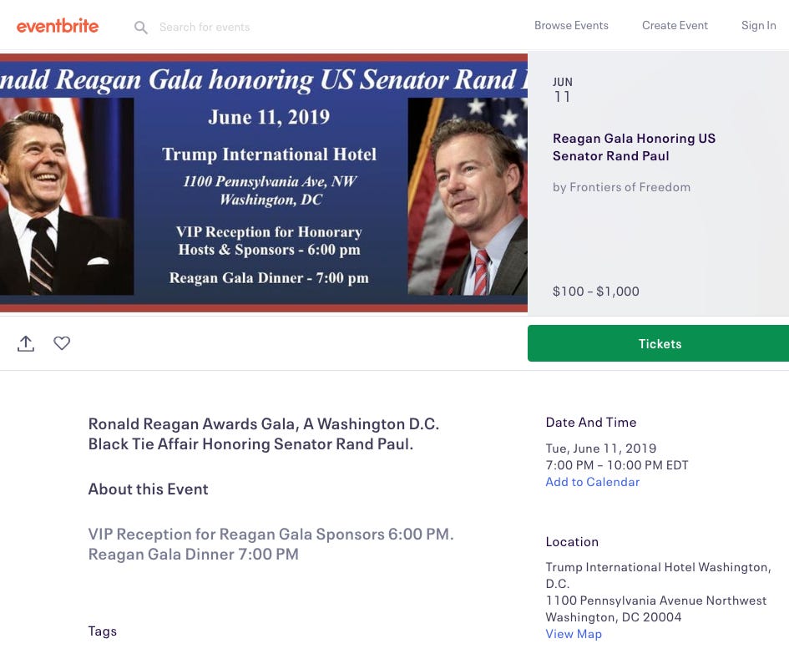Click the Date And Time heading
The height and width of the screenshot is (669, 789).
[591, 423]
